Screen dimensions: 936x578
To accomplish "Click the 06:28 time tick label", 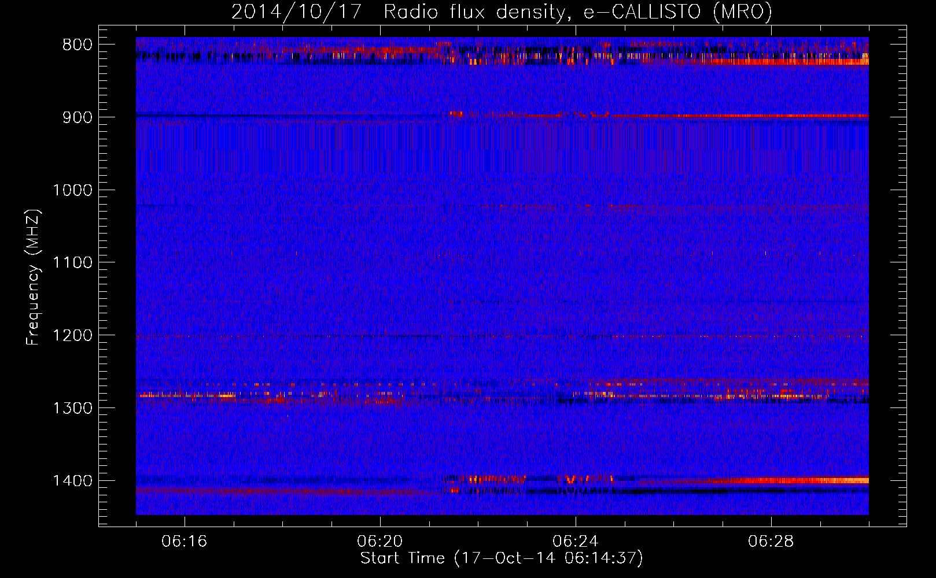I will 771,542.
